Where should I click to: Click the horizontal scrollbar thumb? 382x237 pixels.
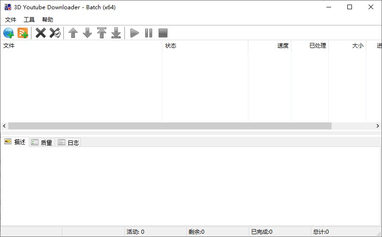170,126
